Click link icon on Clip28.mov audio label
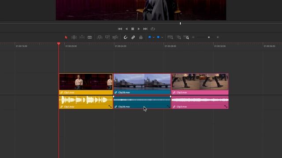This screenshot has width=282, height=158. tap(116, 107)
